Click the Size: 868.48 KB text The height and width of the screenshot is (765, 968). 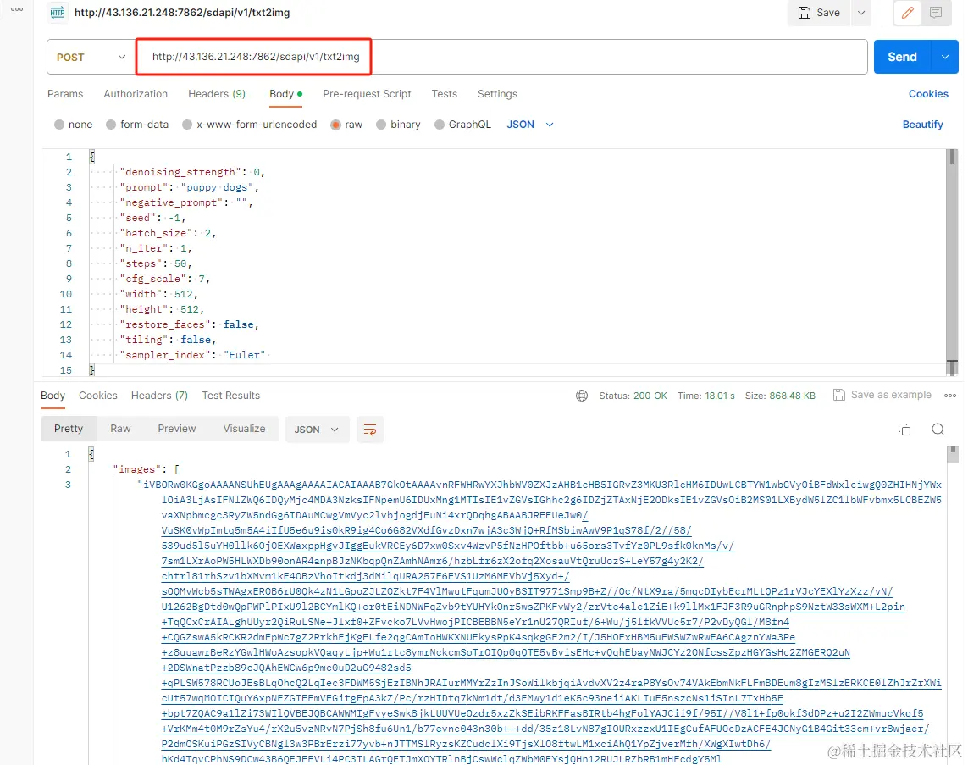point(780,396)
